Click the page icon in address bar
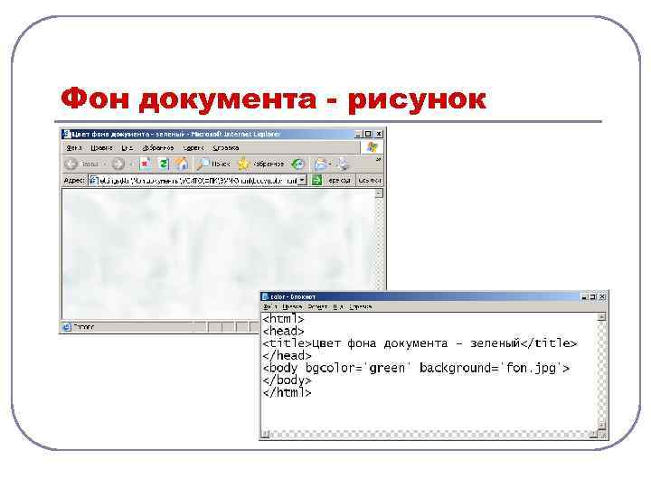 94,181
